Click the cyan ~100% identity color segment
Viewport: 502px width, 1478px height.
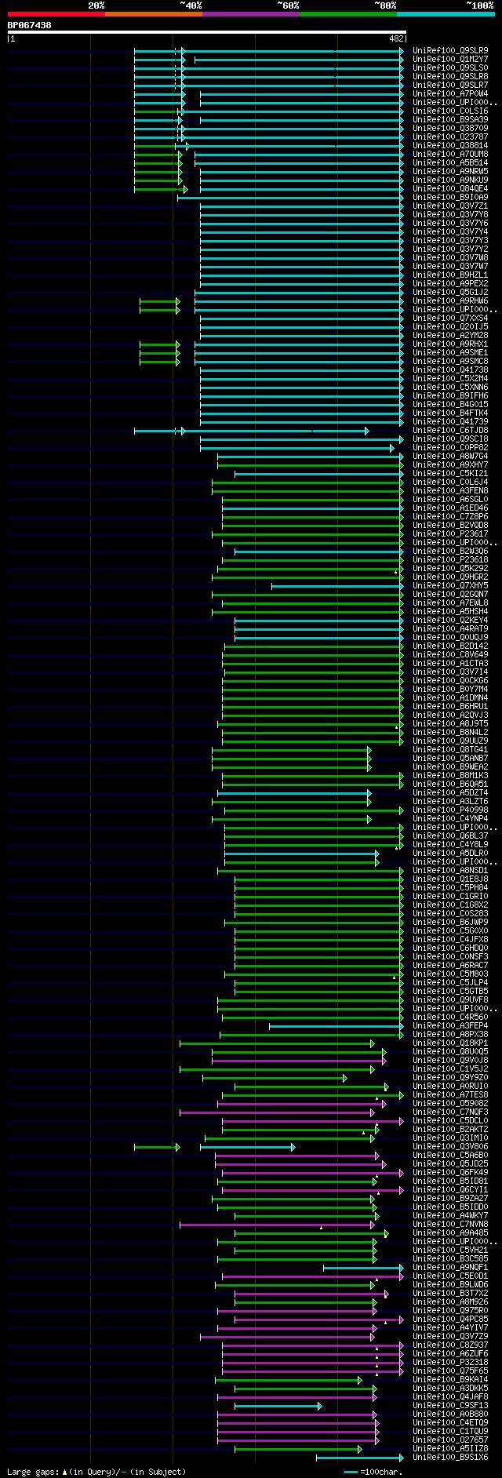(x=446, y=14)
